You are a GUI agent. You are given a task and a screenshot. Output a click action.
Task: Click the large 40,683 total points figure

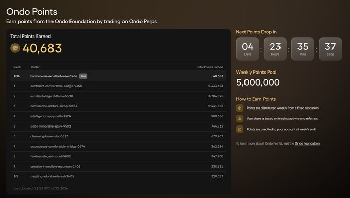pos(42,48)
